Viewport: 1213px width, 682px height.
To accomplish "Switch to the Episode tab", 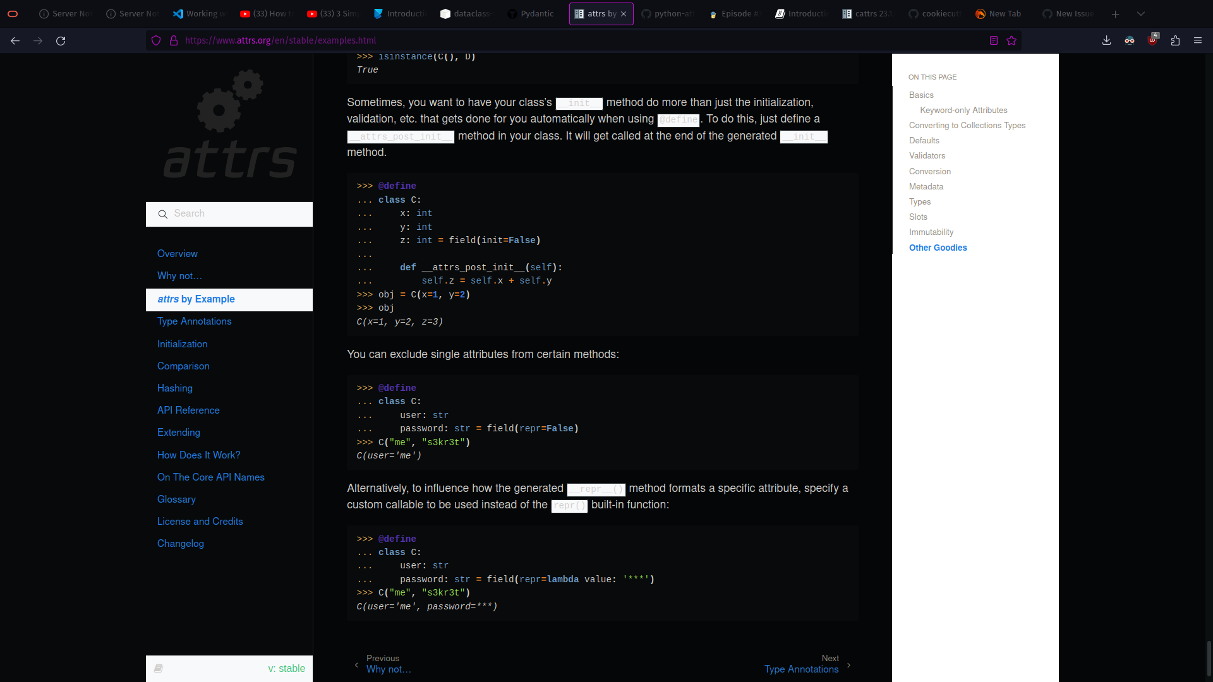I will [735, 14].
